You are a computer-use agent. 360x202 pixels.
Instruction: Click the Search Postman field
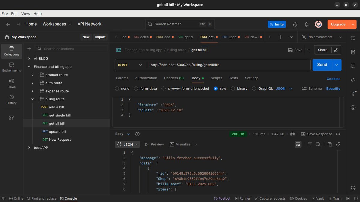coord(180,24)
